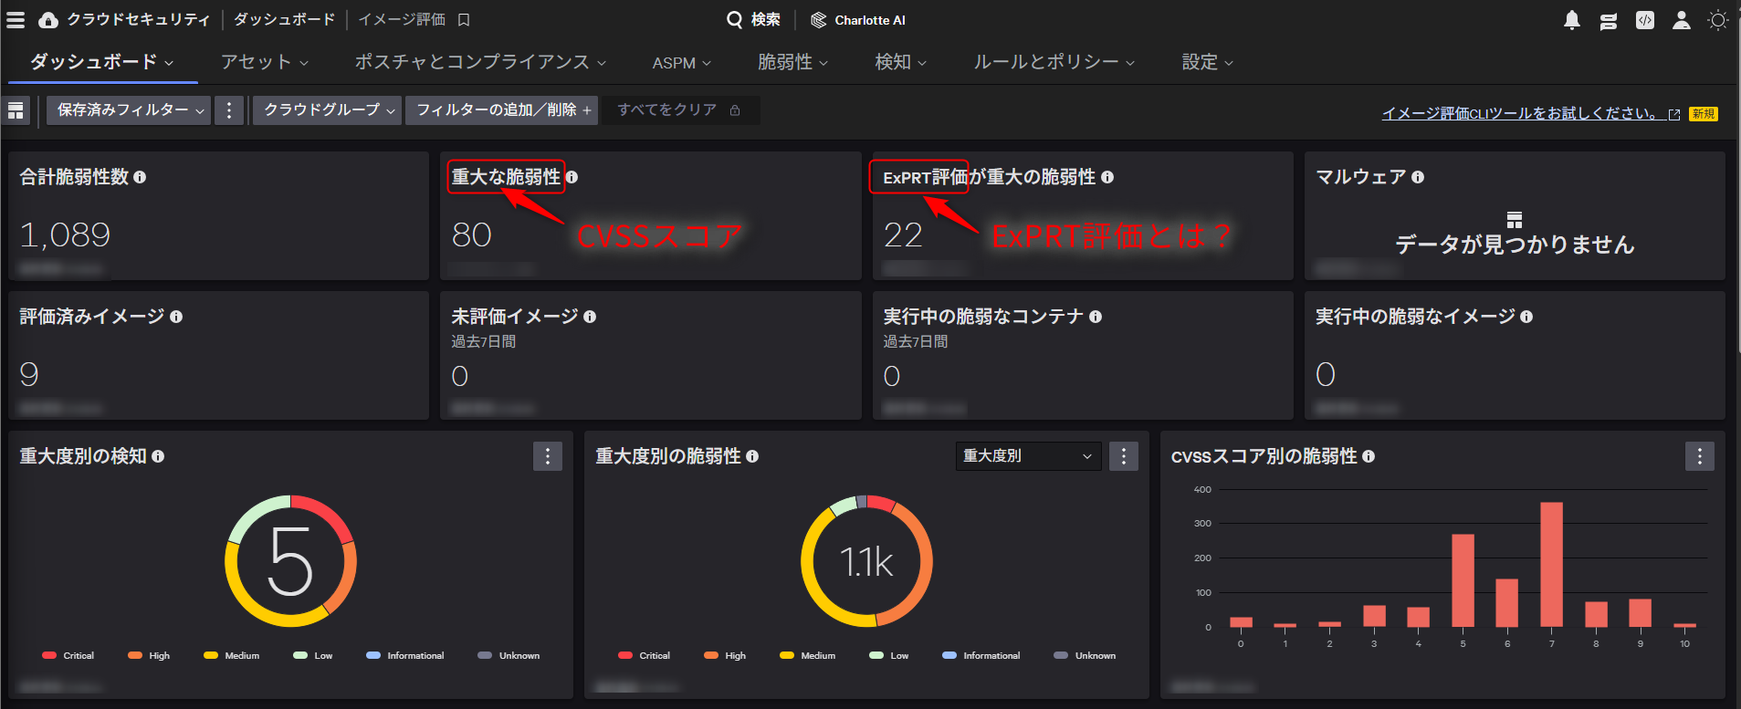Click the クラウドセキュリティ breadcrumb
Viewport: 1741px width, 709px height.
[x=138, y=20]
